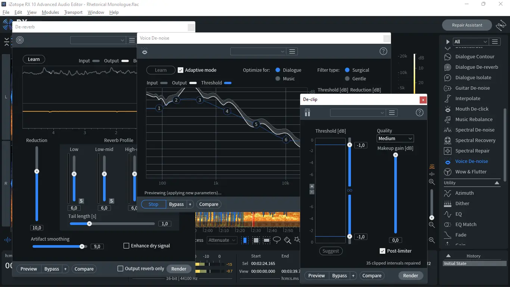Enable the Enhance dry signal checkbox

pos(126,246)
